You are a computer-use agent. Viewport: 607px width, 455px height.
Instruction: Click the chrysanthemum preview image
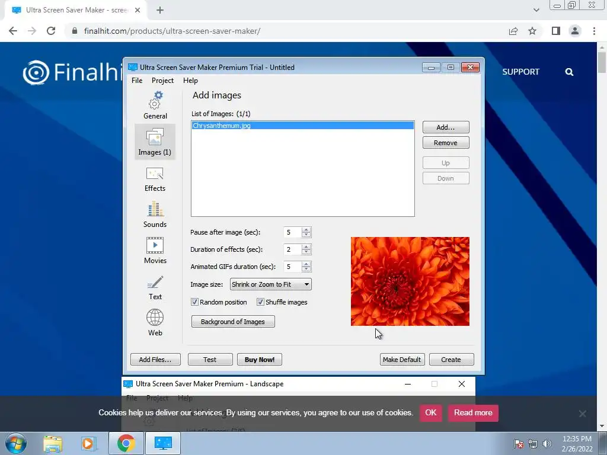tap(410, 281)
